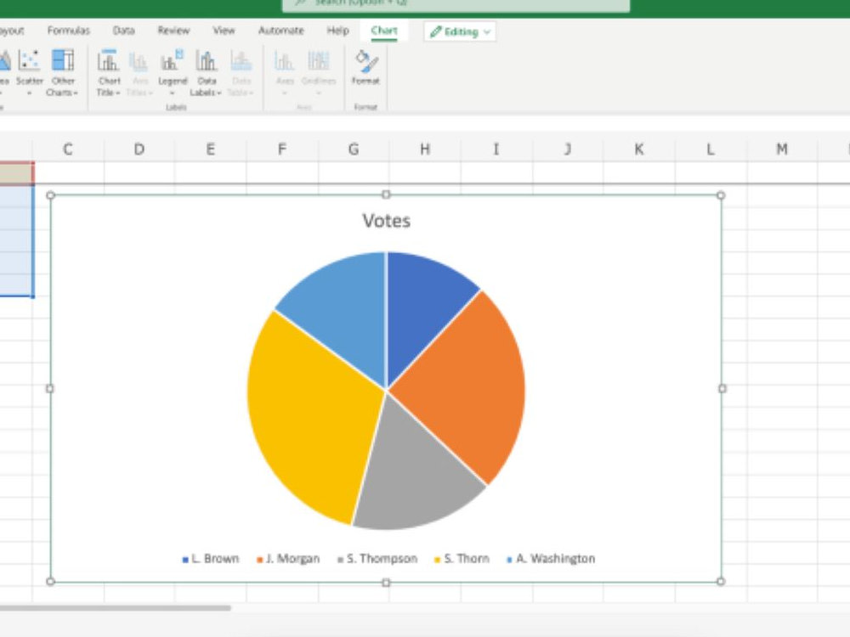Click the chart's right middle handle
Screen dimensions: 850x637
[x=722, y=388]
